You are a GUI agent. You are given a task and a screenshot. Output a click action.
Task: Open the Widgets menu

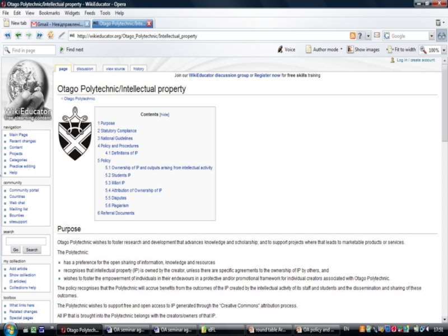click(x=72, y=13)
